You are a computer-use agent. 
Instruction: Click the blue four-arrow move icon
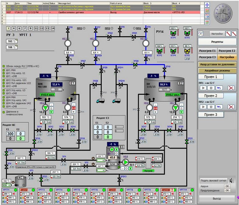pos(207,5)
